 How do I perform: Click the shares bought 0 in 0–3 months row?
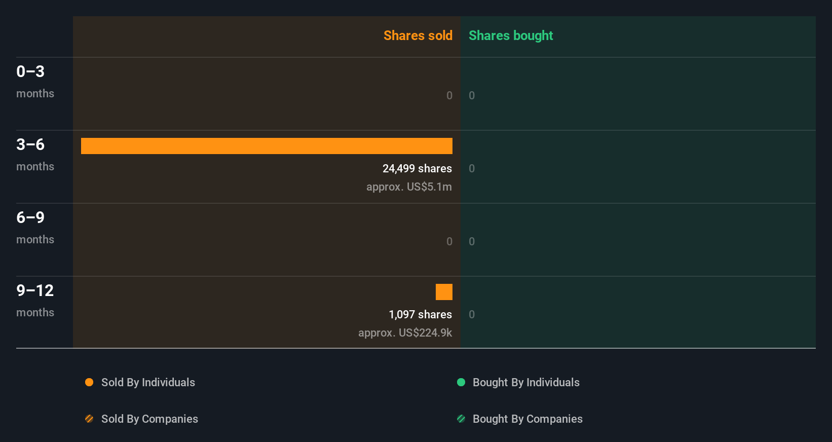[x=472, y=95]
